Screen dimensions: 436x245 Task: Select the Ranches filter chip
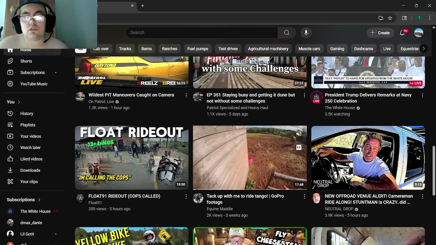pyautogui.click(x=169, y=49)
